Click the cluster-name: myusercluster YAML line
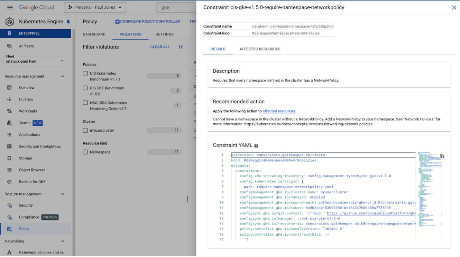 pyautogui.click(x=294, y=192)
